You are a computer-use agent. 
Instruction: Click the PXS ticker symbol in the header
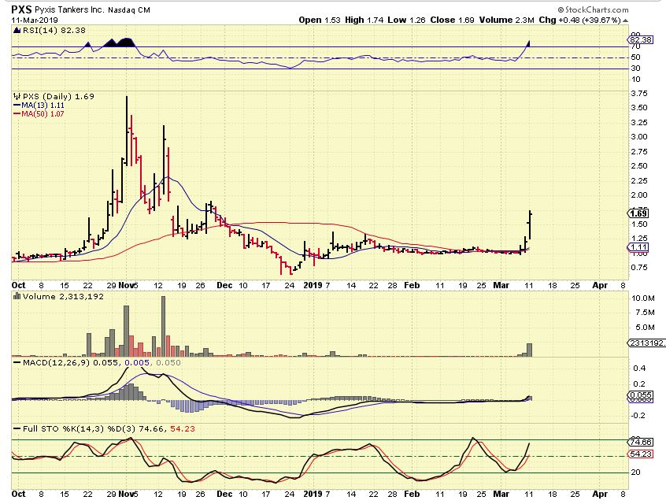tap(21, 9)
